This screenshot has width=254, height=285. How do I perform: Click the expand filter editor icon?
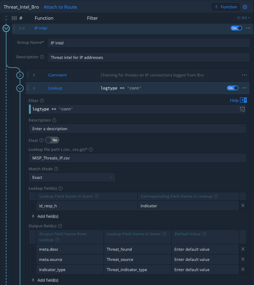click(242, 109)
